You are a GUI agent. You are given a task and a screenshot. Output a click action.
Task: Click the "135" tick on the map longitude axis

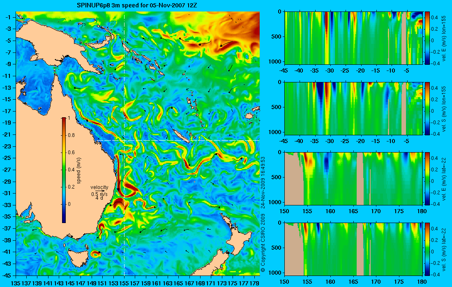coord(16,283)
